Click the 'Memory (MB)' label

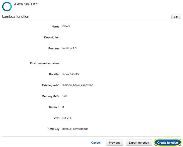[x=50, y=96]
